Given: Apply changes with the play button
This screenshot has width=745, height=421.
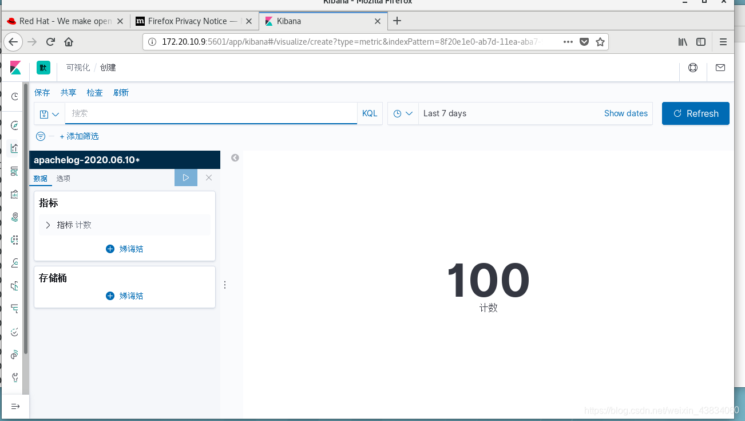Looking at the screenshot, I should coord(186,178).
